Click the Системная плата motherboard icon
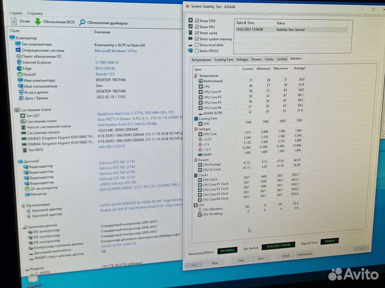 pos(17,110)
